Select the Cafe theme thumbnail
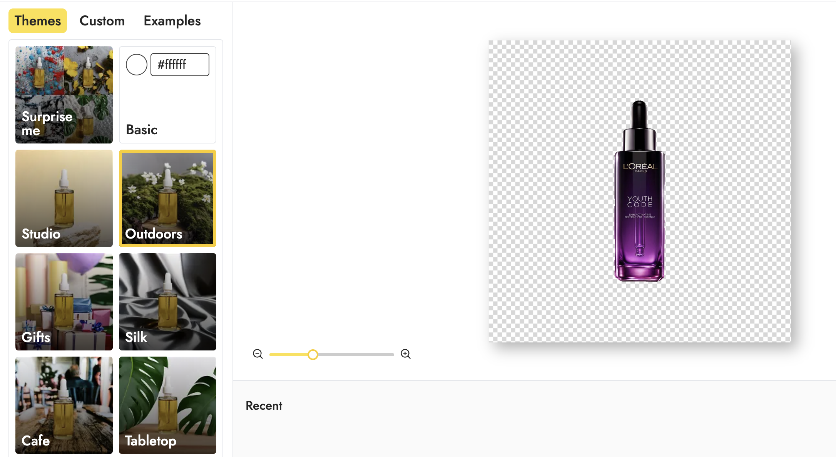The width and height of the screenshot is (836, 457). coord(64,405)
